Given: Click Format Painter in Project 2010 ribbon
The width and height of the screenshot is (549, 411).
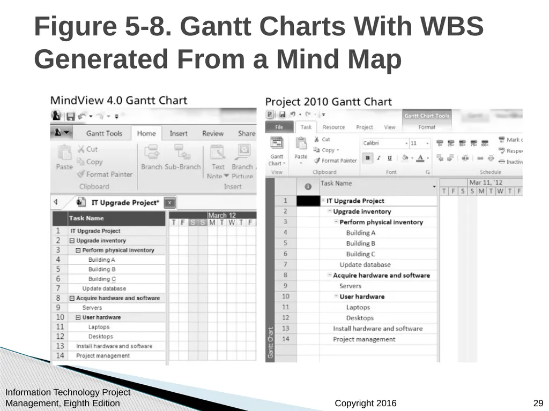Looking at the screenshot, I should click(x=335, y=161).
